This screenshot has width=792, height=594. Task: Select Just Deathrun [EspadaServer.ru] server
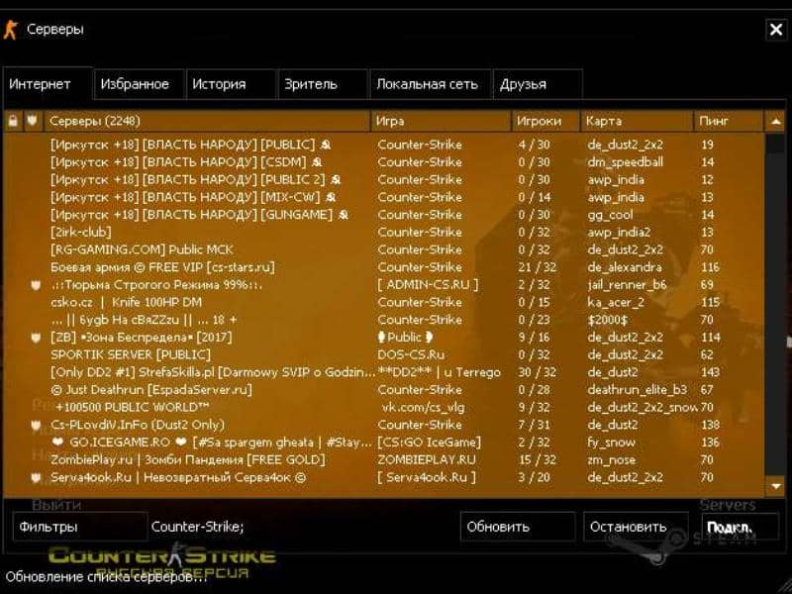pyautogui.click(x=384, y=389)
